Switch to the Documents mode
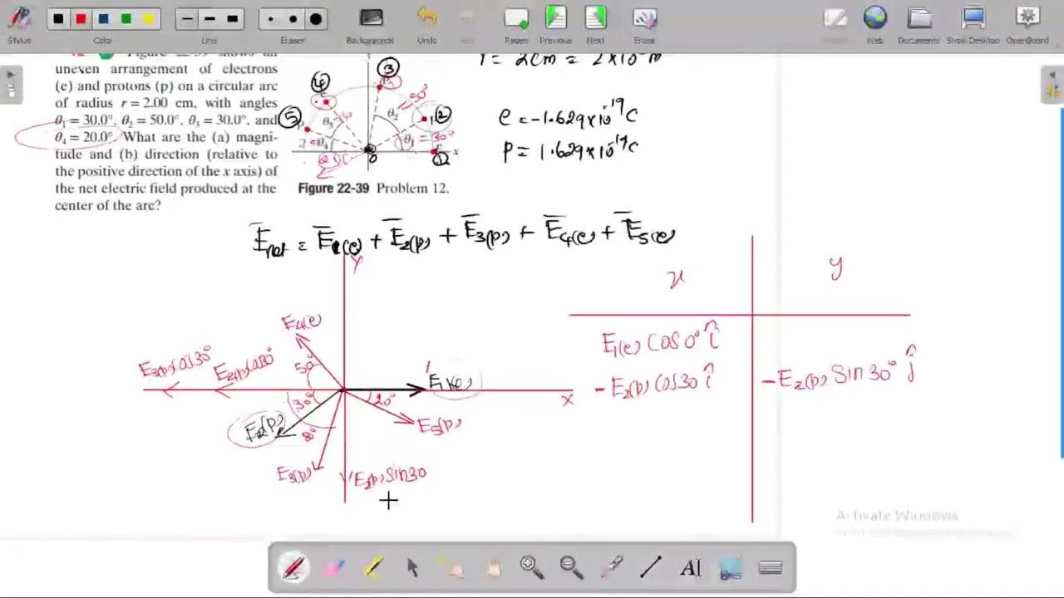Viewport: 1064px width, 598px height. (x=919, y=23)
